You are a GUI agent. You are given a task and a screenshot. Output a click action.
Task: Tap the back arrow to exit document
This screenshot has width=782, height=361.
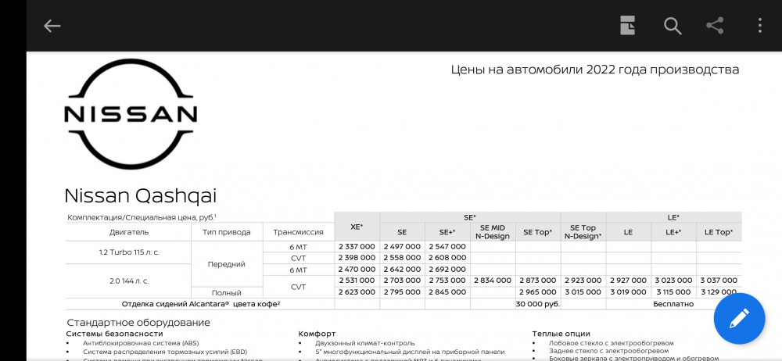point(52,26)
